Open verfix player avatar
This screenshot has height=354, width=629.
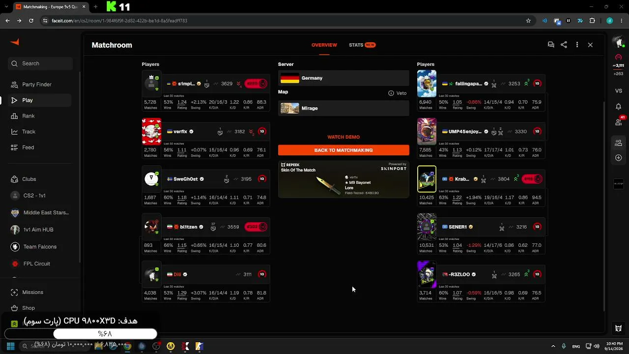coord(151,131)
